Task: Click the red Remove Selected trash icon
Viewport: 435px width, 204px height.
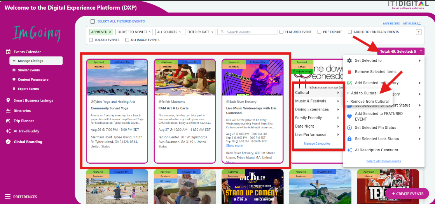Action: tap(349, 72)
